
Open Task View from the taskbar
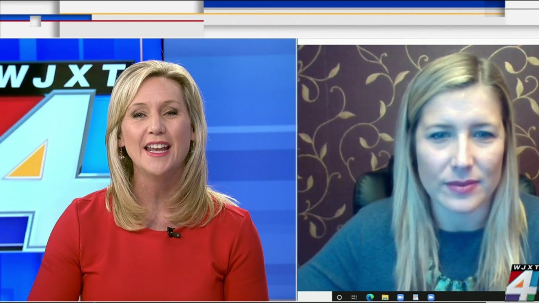(x=354, y=297)
